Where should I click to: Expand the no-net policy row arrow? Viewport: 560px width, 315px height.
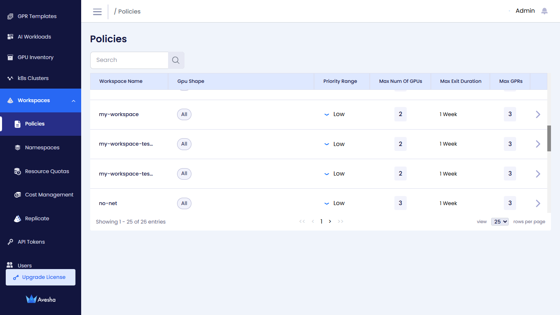click(x=538, y=203)
